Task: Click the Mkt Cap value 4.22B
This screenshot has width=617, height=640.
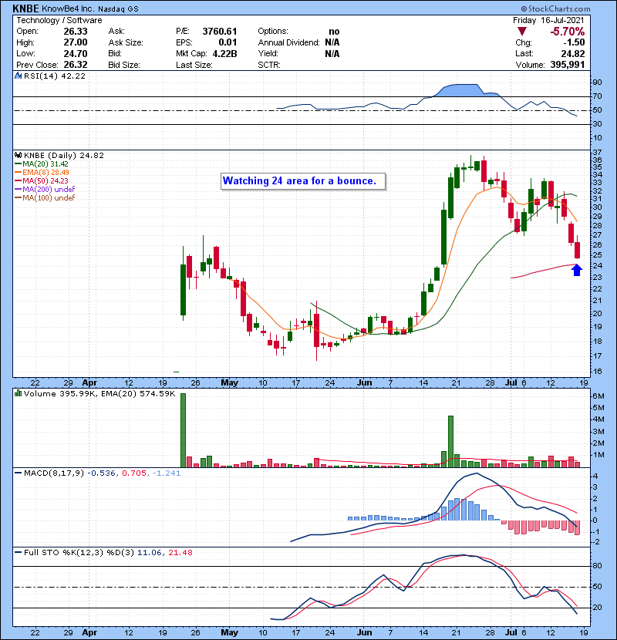Action: click(224, 53)
